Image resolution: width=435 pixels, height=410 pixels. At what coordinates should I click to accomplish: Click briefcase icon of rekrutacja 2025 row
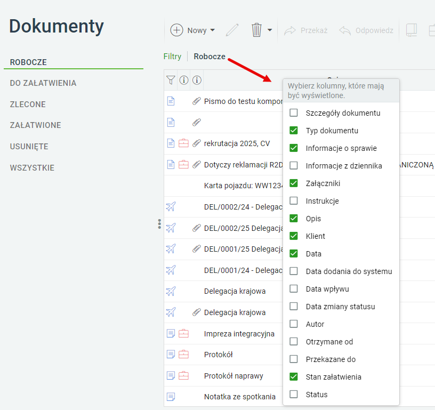pyautogui.click(x=183, y=143)
